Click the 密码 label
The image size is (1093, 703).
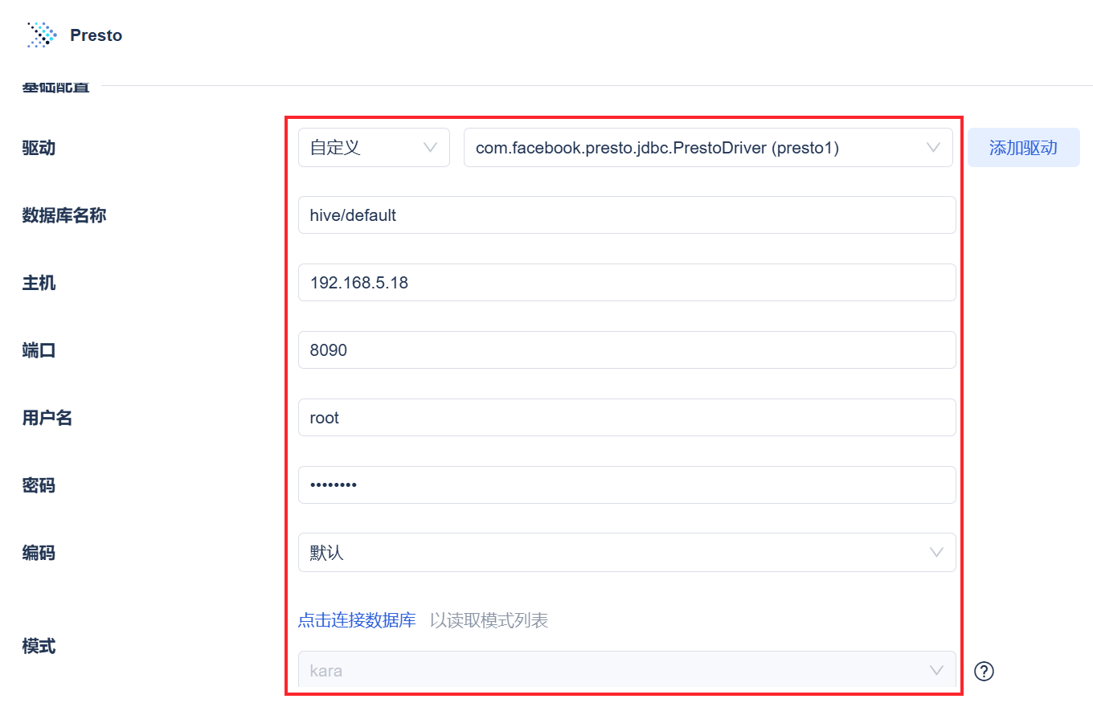pyautogui.click(x=39, y=485)
